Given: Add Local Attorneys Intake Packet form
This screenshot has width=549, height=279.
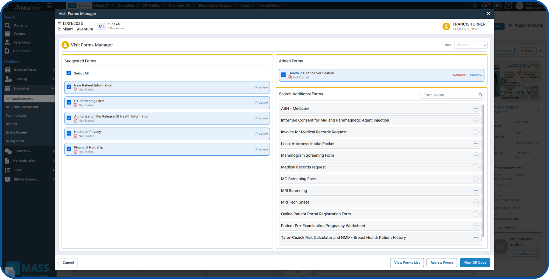Looking at the screenshot, I should [475, 144].
